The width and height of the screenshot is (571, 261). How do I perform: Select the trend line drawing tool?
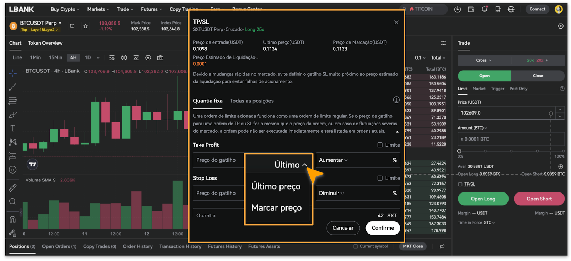13,87
